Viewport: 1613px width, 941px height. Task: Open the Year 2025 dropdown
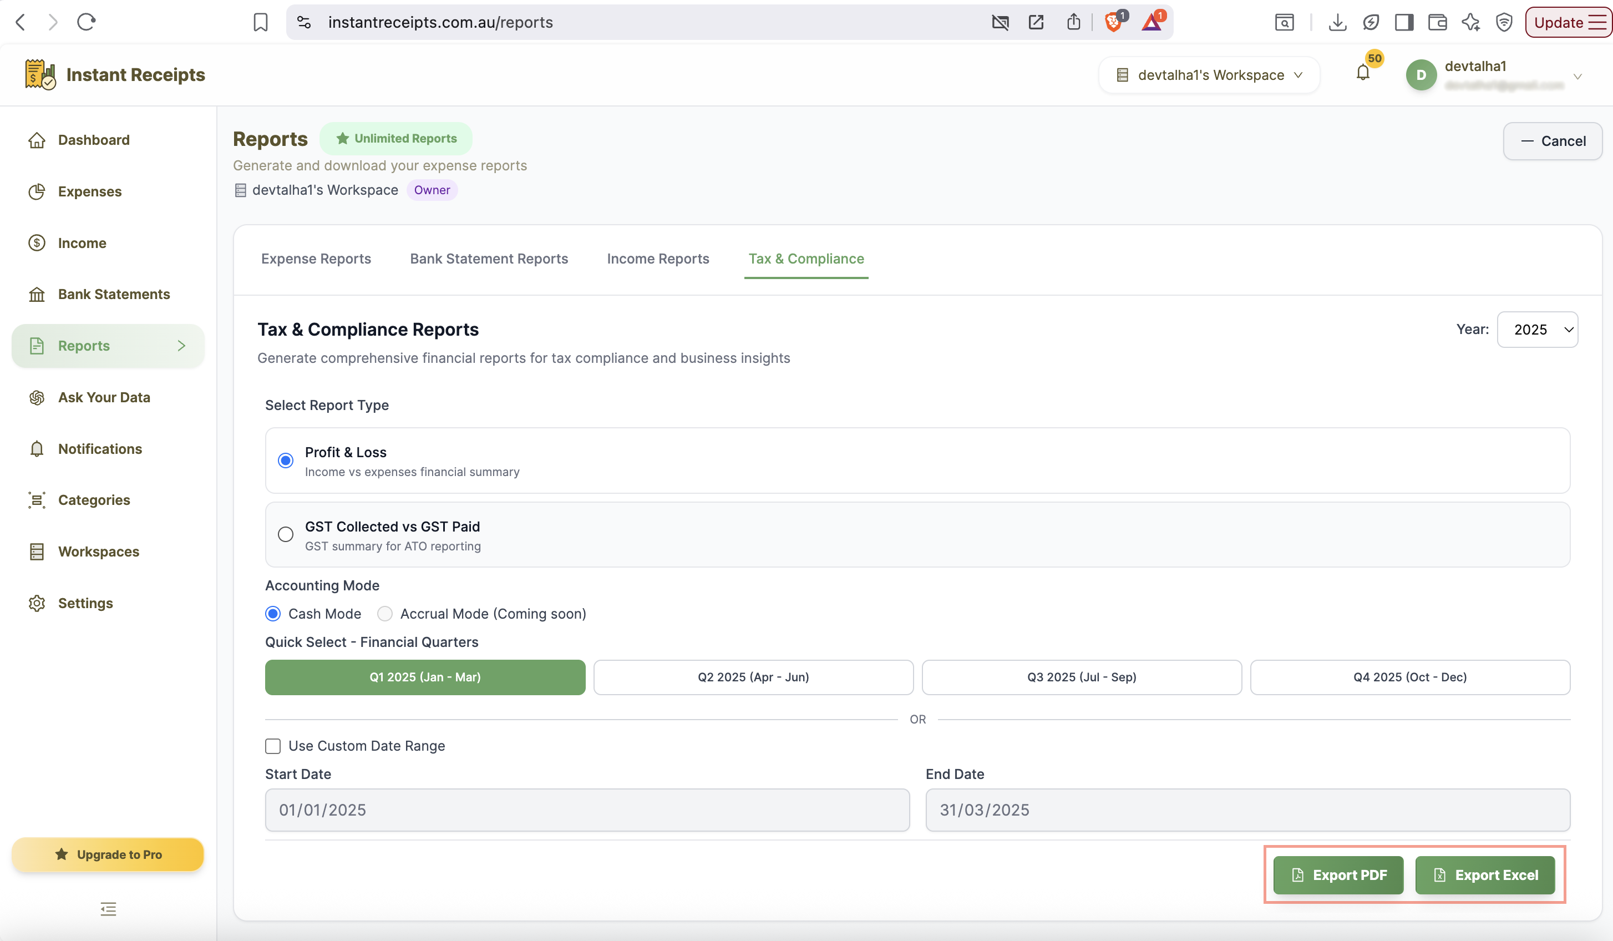point(1538,329)
